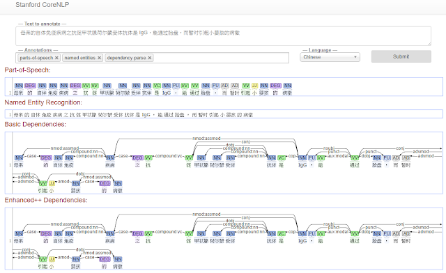Click inside the Text to annotate box
The width and height of the screenshot is (446, 273).
point(223,36)
